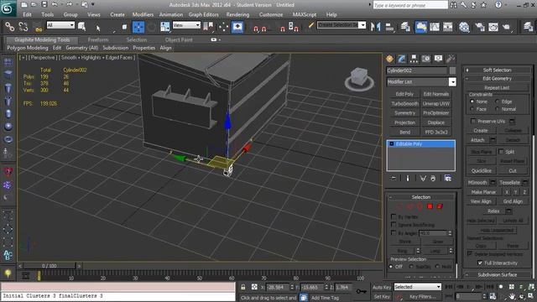Click the Attach button
The height and width of the screenshot is (302, 537).
point(477,140)
